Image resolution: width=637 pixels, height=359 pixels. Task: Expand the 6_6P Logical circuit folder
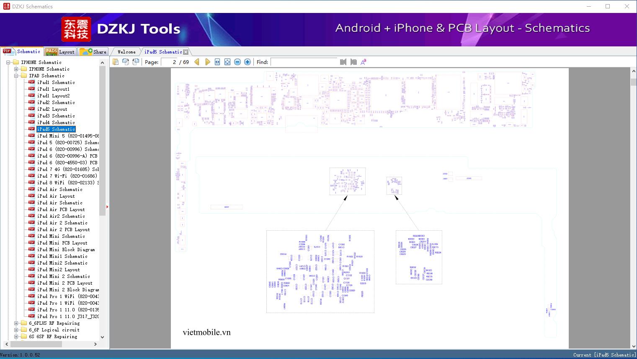[16, 330]
